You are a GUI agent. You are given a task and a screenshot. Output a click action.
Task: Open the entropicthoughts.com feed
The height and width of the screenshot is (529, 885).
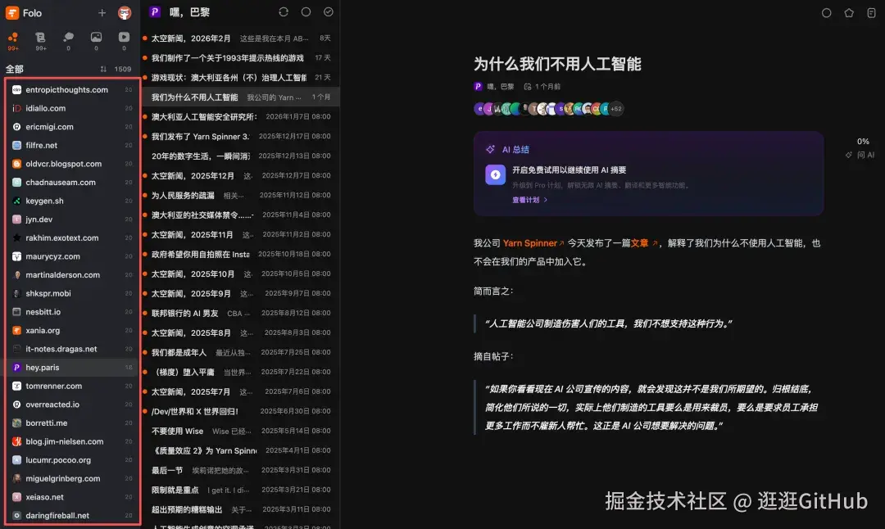(x=71, y=90)
